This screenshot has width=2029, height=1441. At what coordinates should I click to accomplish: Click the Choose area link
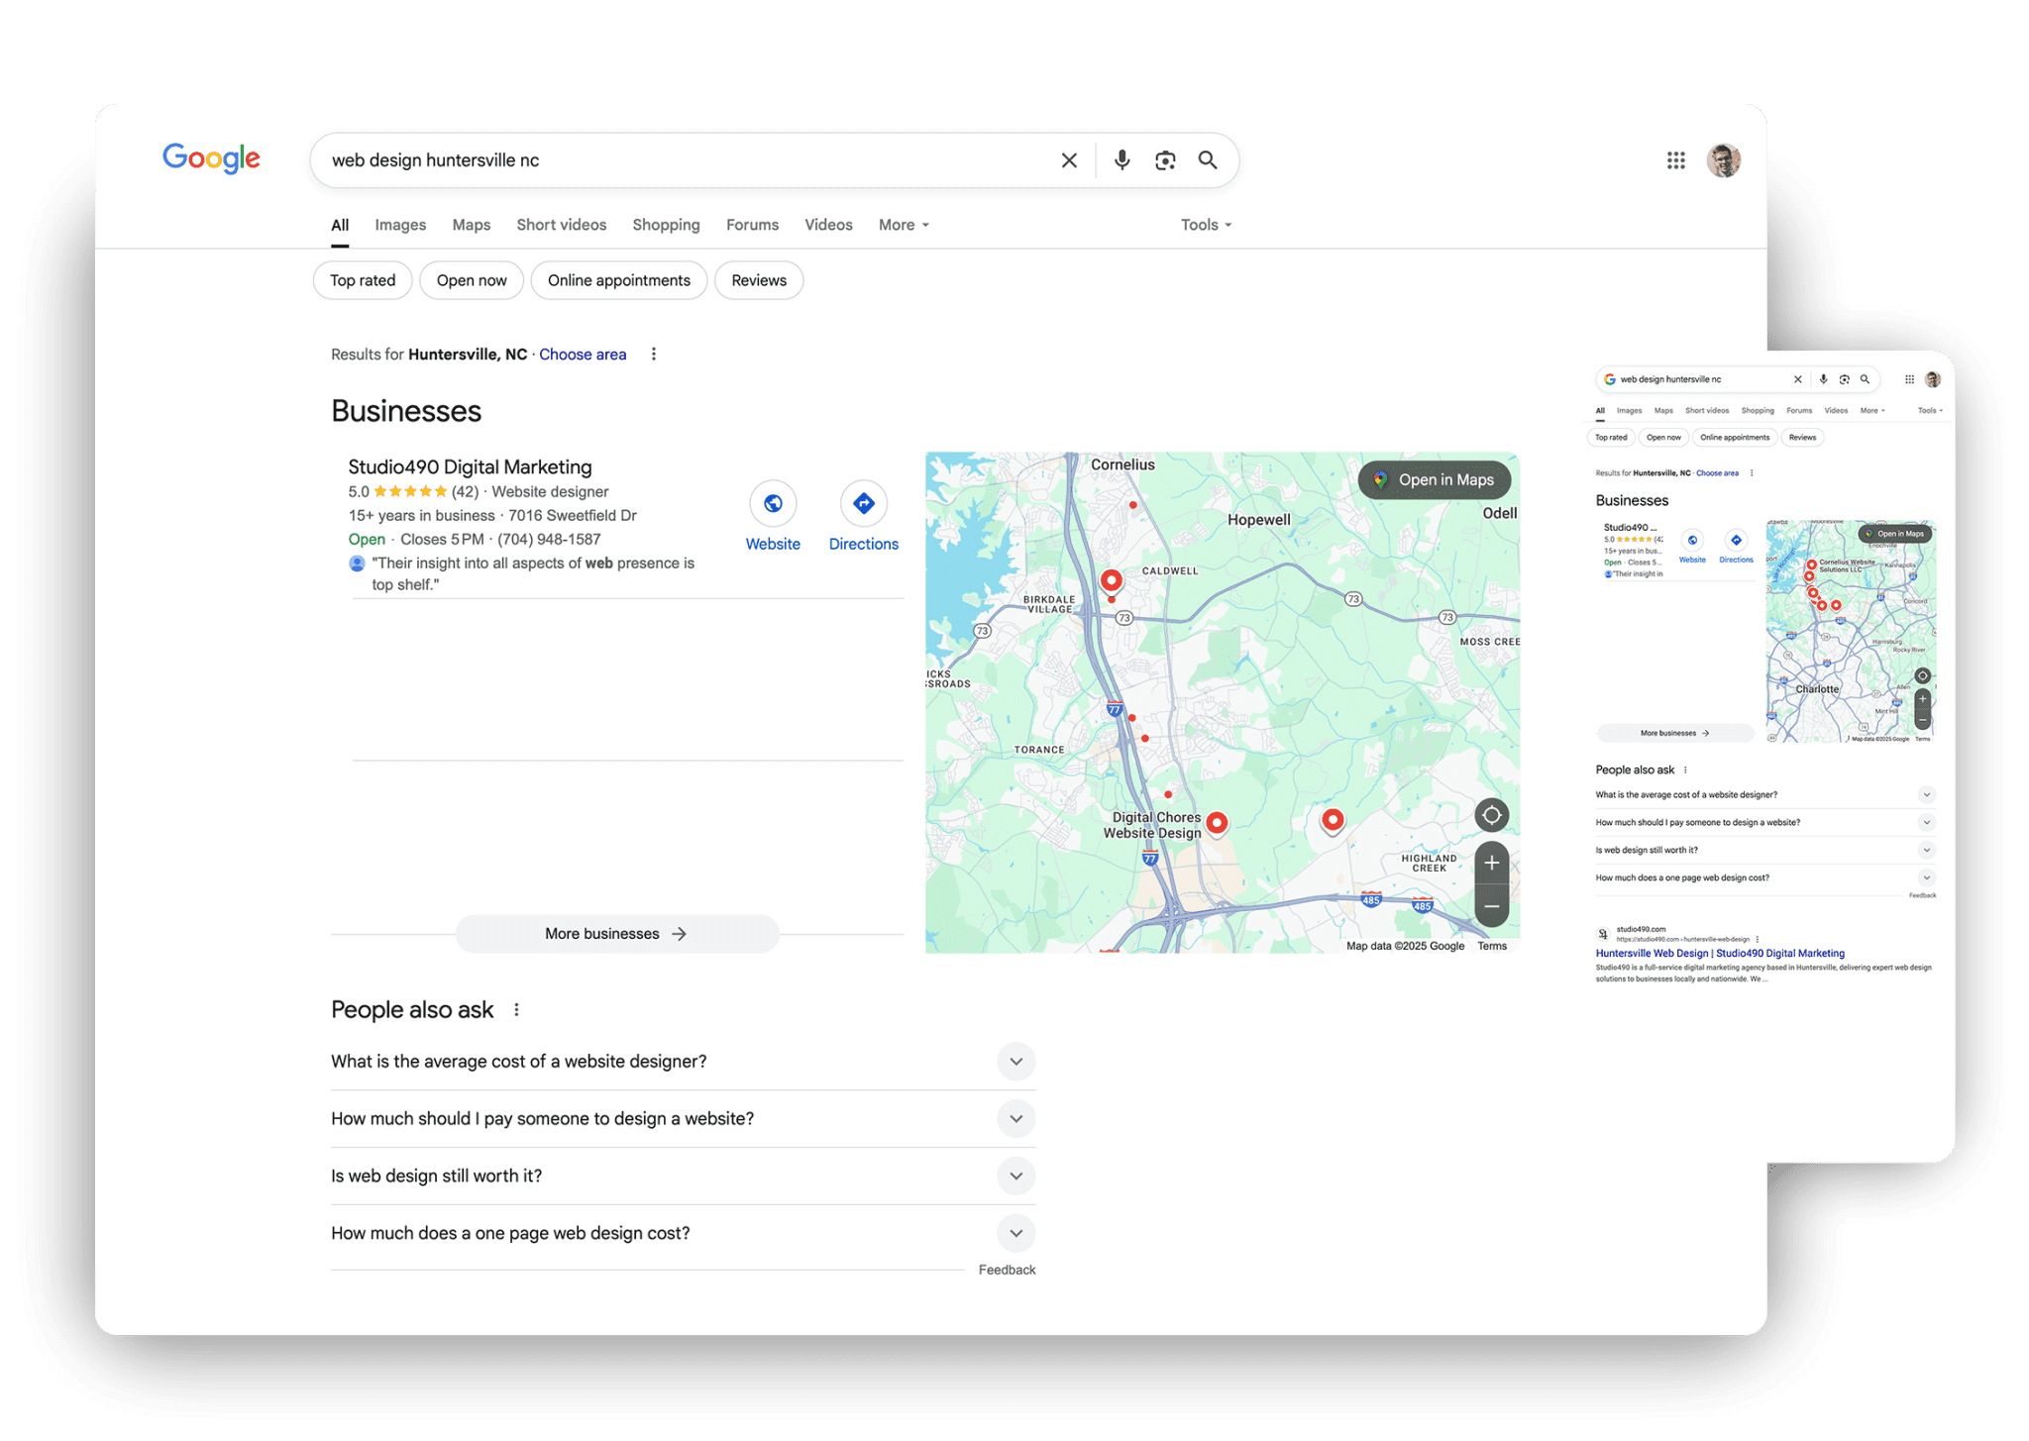[x=583, y=355]
